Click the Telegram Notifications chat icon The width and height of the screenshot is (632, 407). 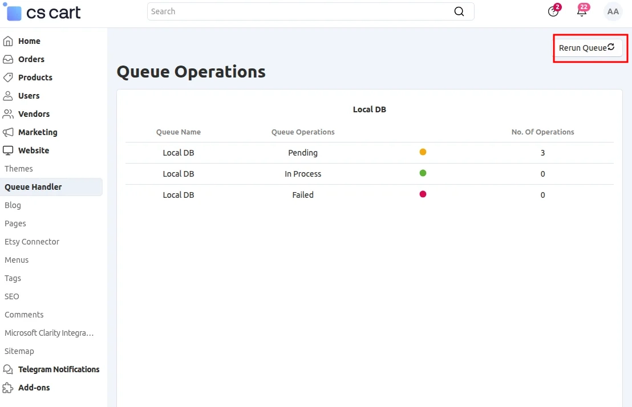[8, 369]
